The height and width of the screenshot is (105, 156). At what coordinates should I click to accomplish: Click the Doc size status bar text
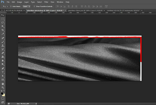tap(23, 104)
